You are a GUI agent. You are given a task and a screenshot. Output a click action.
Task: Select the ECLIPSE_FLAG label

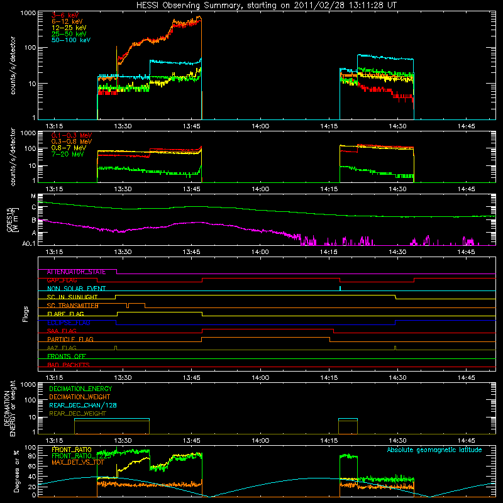pyautogui.click(x=69, y=323)
